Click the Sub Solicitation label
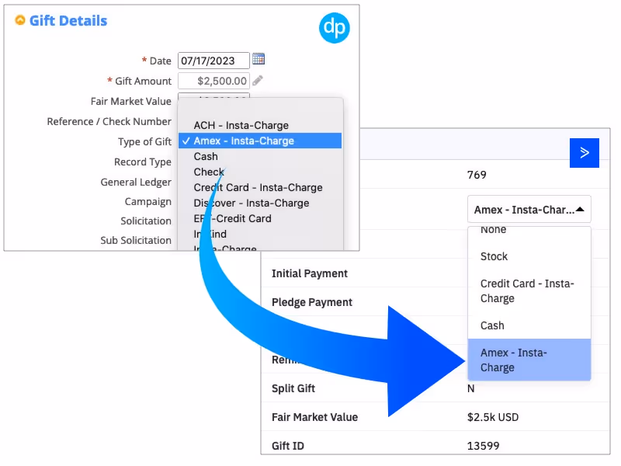Viewport: 621px width, 466px height. (135, 240)
